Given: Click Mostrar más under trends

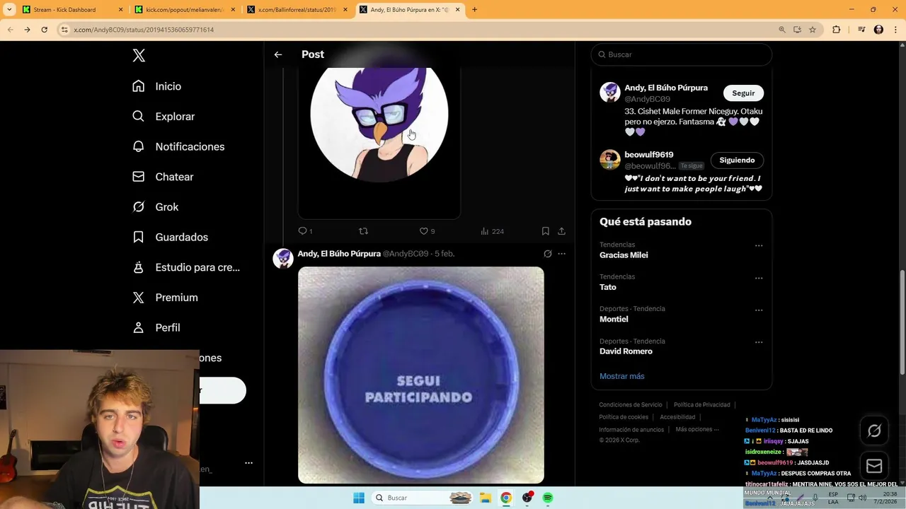Looking at the screenshot, I should (x=622, y=376).
